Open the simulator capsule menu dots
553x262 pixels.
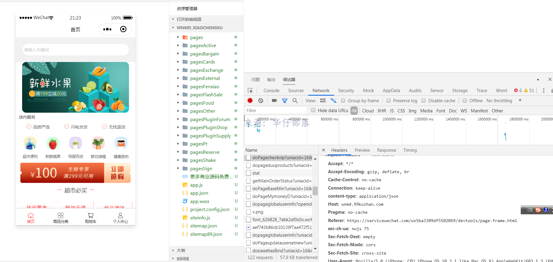[x=107, y=29]
